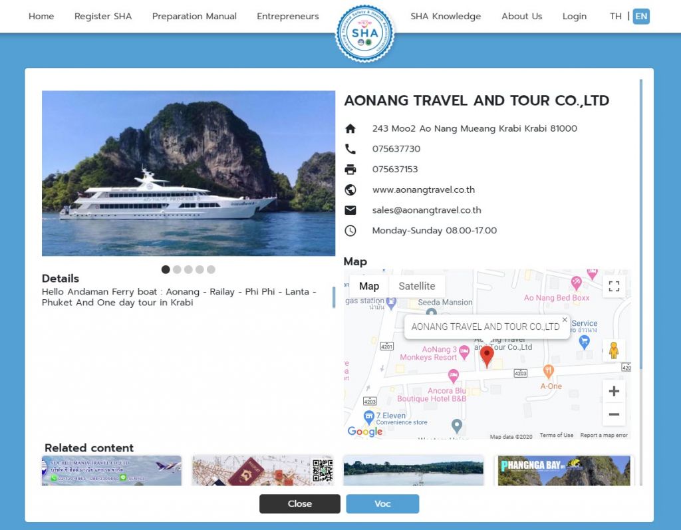Go to Home page

[41, 17]
